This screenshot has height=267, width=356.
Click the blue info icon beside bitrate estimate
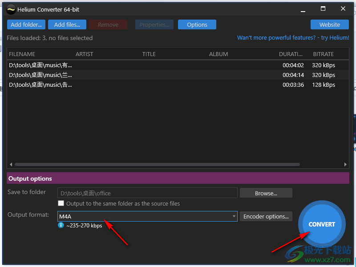61,225
